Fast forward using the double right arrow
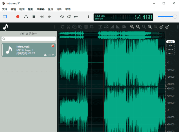 [x=49, y=17]
